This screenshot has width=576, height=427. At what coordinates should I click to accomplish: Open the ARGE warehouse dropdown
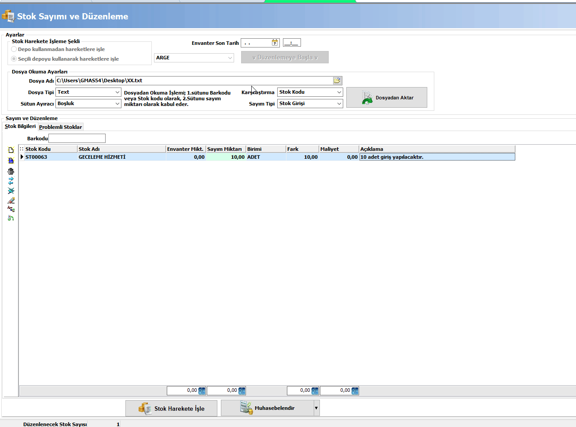coord(230,58)
